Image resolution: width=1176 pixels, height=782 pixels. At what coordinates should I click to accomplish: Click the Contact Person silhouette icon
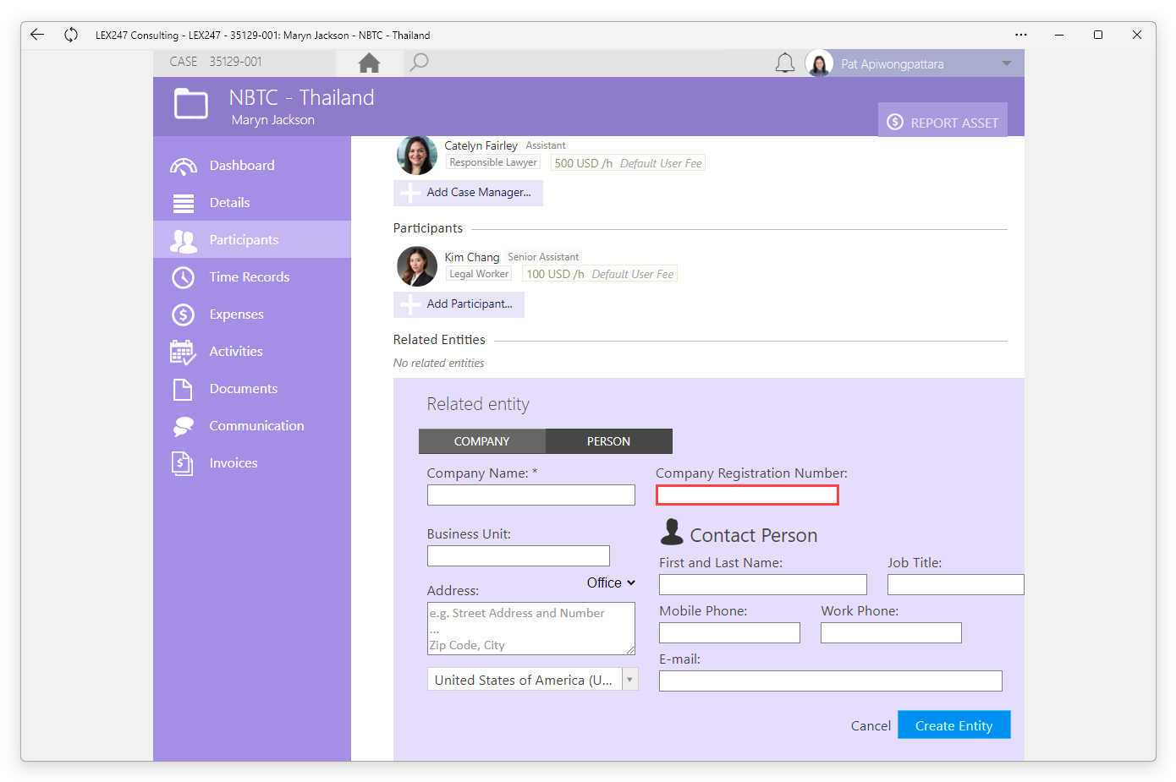(672, 533)
